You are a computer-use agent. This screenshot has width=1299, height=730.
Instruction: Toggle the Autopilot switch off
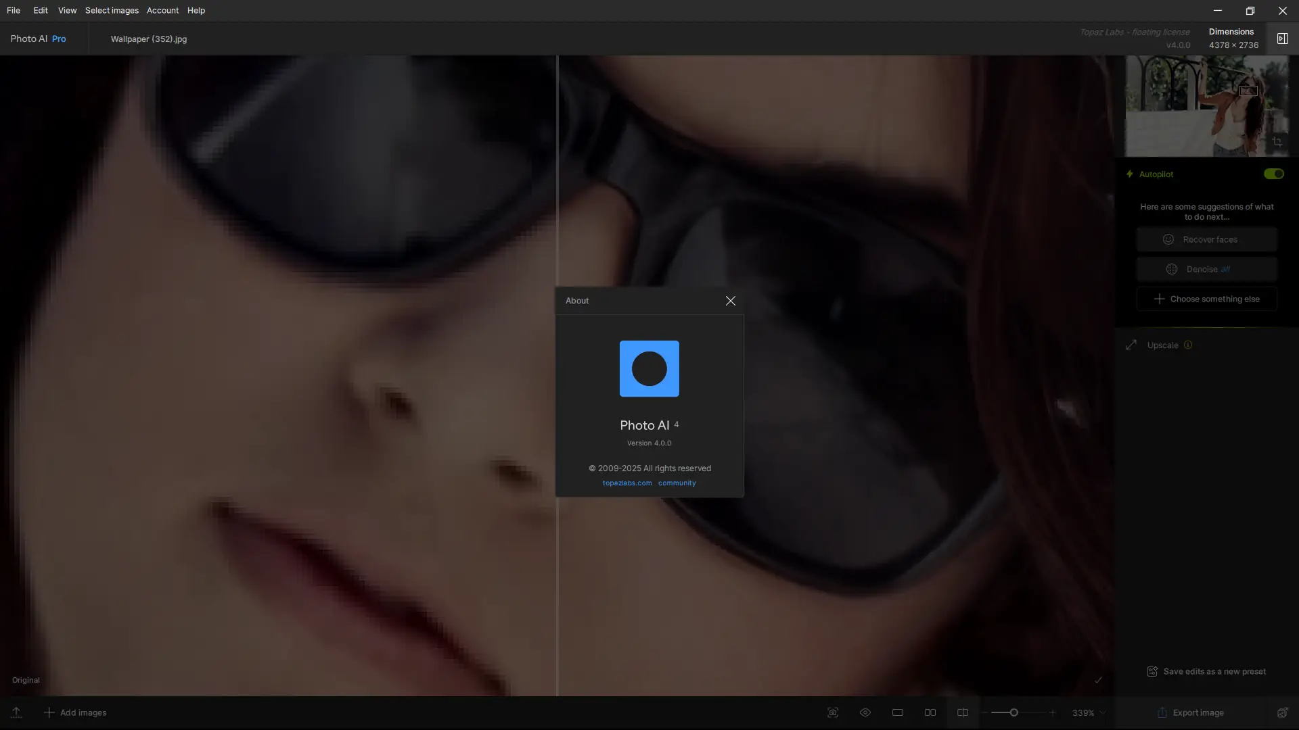(1273, 174)
